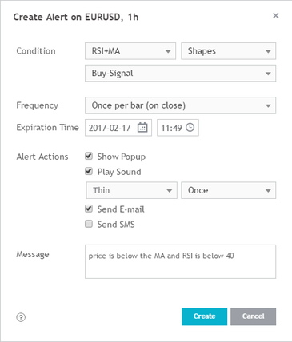This screenshot has height=342, width=292.
Task: Click the expiration date field 2017-02-17
Action: tap(118, 128)
